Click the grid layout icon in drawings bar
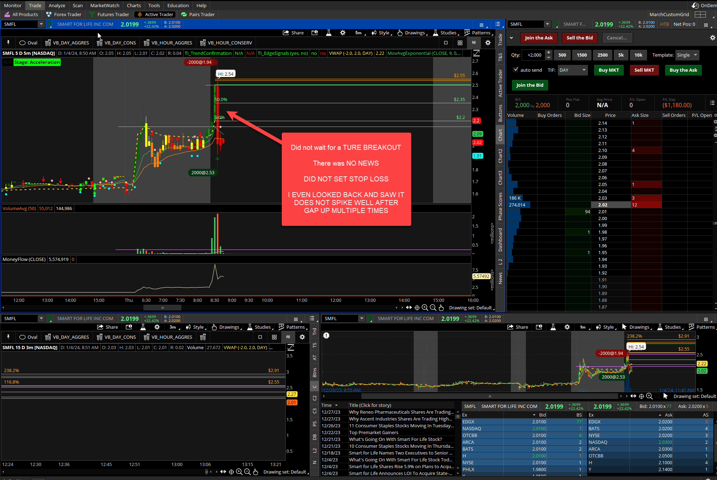Image resolution: width=717 pixels, height=480 pixels. pyautogui.click(x=460, y=43)
